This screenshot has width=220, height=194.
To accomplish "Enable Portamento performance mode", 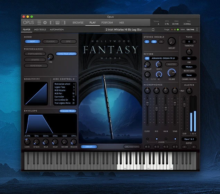I will (x=35, y=54).
